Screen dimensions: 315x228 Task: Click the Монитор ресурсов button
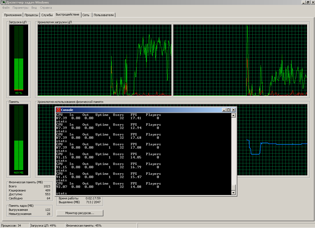[x=80, y=213]
